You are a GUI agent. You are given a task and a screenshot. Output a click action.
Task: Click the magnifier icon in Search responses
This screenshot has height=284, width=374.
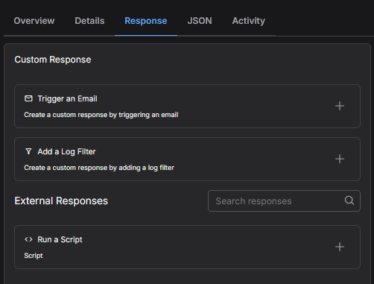[x=349, y=201]
